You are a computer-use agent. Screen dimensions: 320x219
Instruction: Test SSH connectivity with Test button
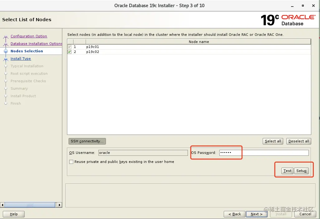(287, 171)
